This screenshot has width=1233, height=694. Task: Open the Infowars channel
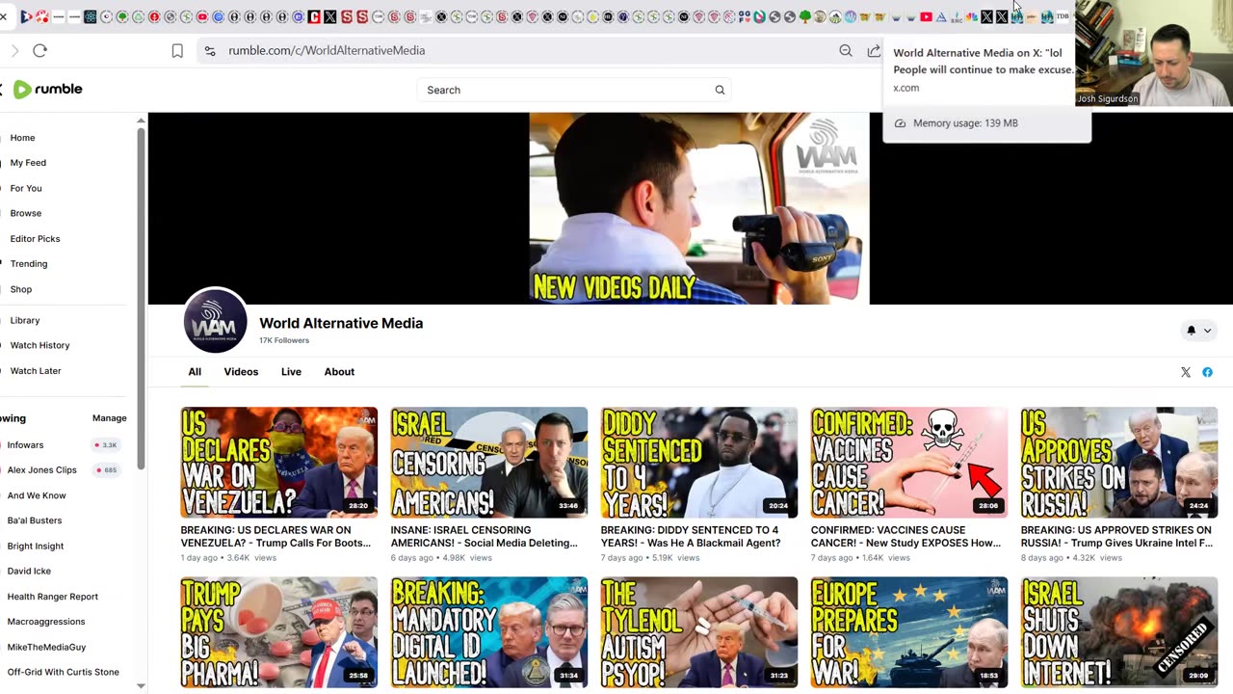pos(25,445)
